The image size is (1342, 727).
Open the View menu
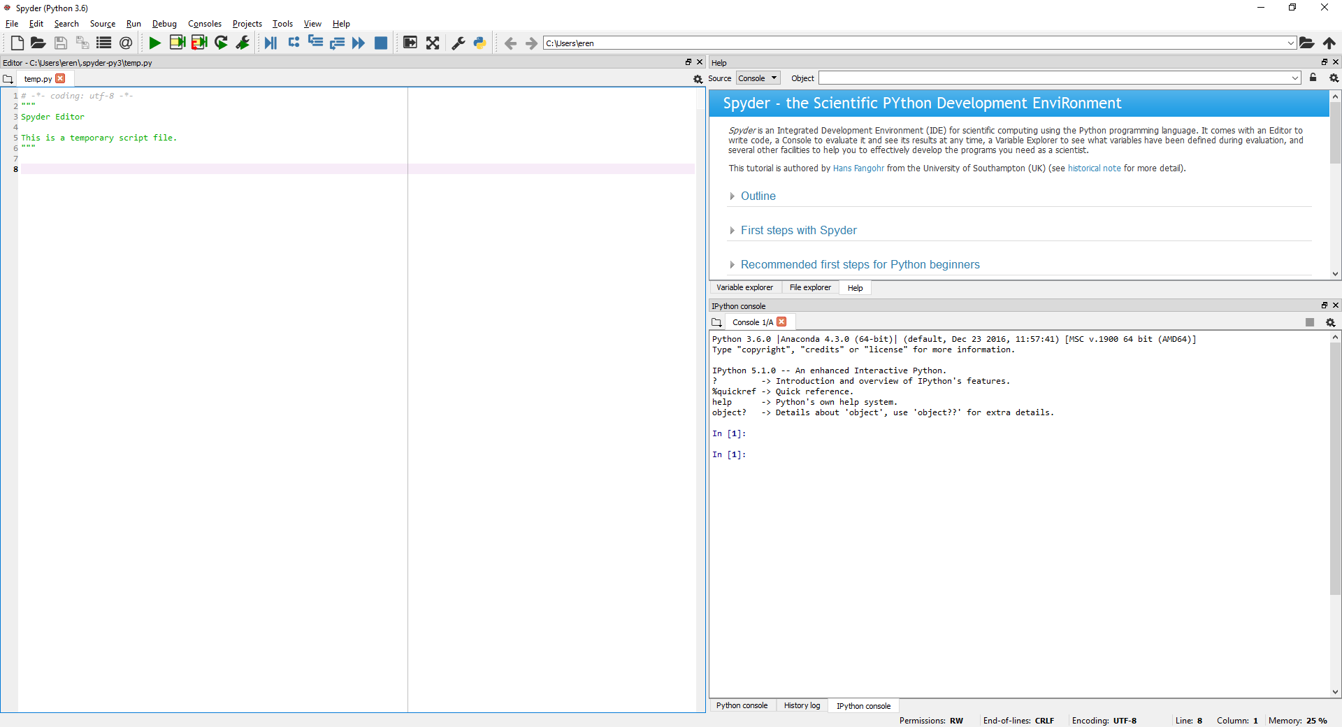coord(312,24)
